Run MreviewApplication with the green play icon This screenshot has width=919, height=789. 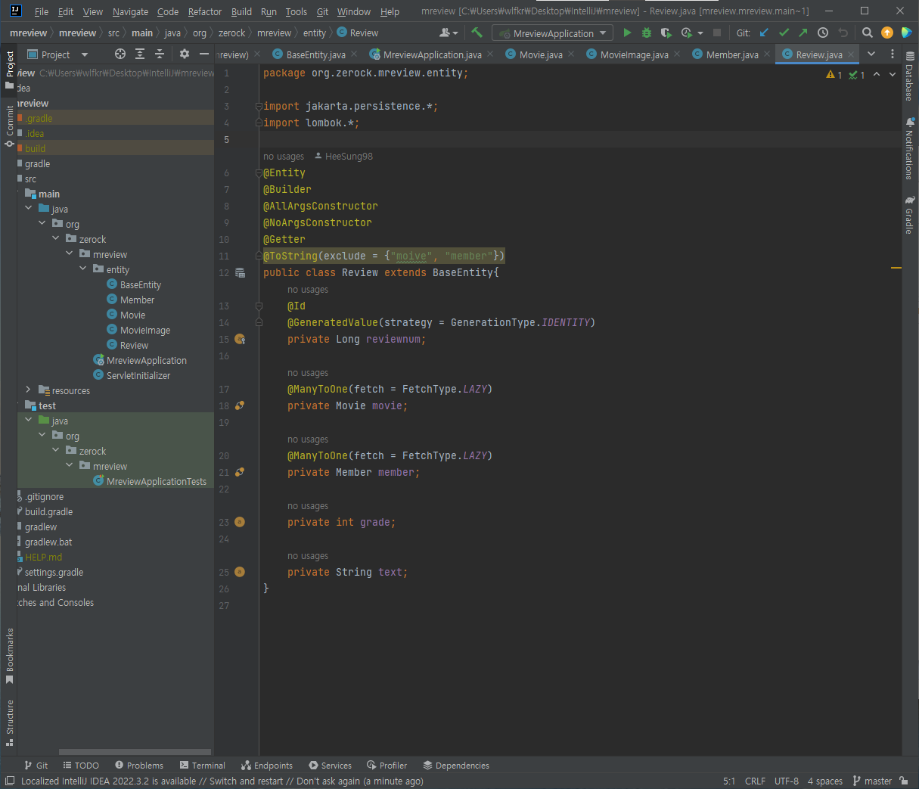(627, 33)
